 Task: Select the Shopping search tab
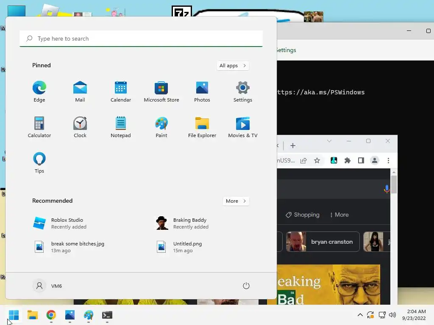pyautogui.click(x=303, y=215)
